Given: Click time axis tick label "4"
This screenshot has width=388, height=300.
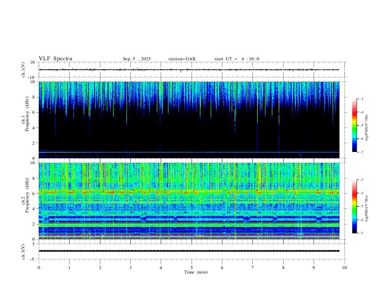Looking at the screenshot, I should pyautogui.click(x=161, y=268).
